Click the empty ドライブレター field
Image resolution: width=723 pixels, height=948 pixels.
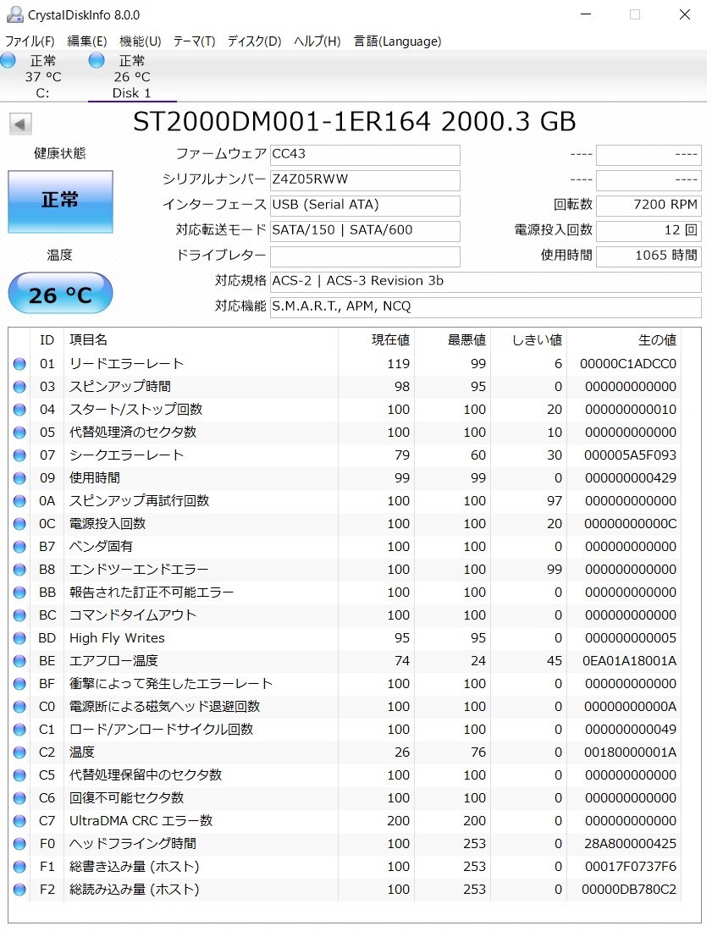(x=365, y=256)
